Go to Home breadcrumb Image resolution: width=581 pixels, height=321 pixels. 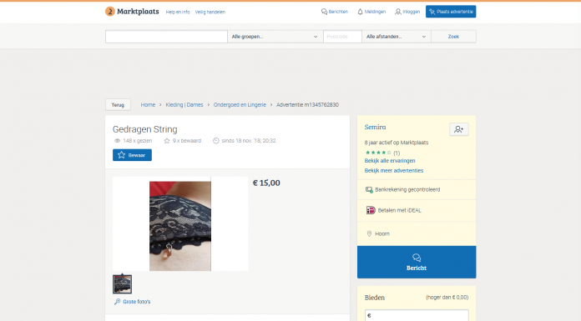pos(148,105)
